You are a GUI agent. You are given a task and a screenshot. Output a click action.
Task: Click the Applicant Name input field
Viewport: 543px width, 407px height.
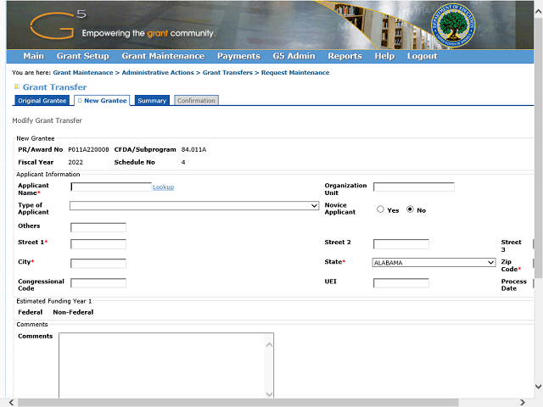(110, 187)
